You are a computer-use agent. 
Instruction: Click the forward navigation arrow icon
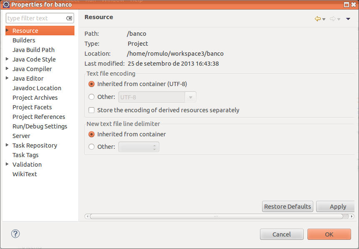click(x=332, y=19)
